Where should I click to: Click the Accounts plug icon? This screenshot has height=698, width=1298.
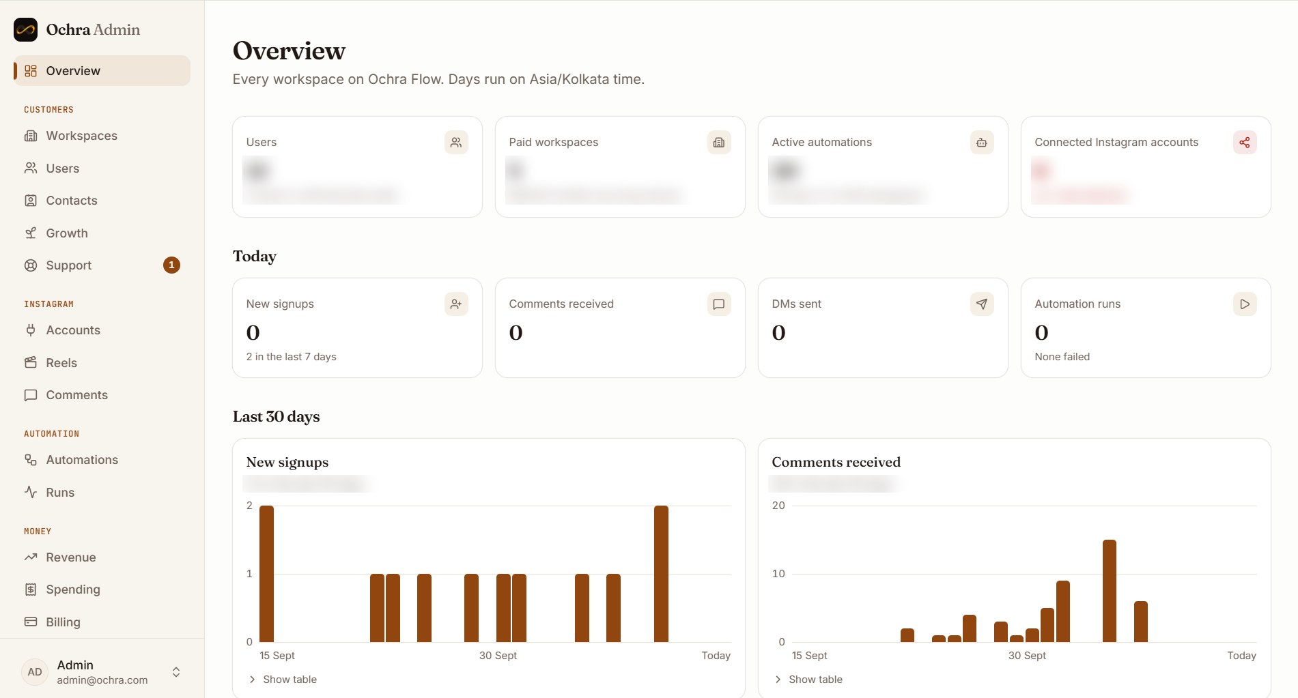[x=31, y=330]
